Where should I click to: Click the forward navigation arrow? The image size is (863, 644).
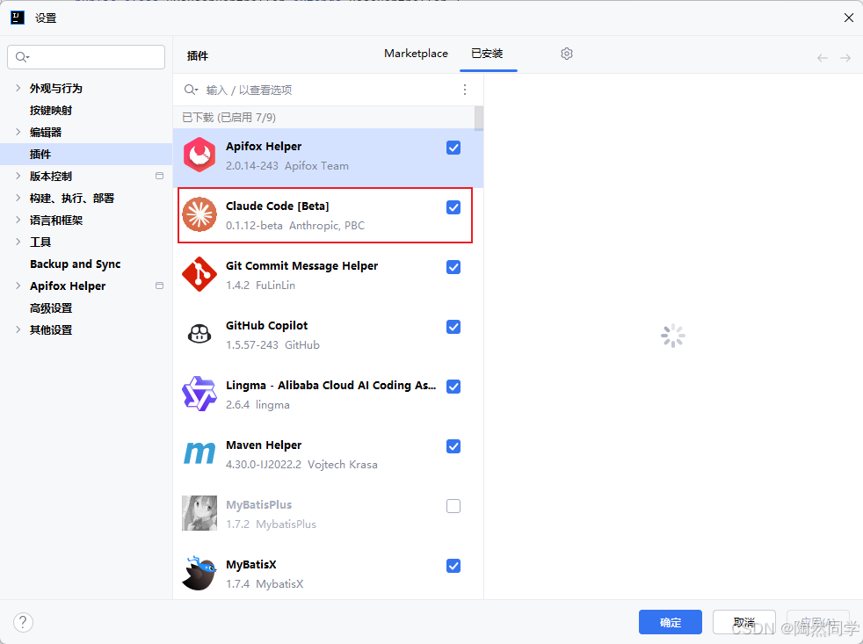[845, 58]
